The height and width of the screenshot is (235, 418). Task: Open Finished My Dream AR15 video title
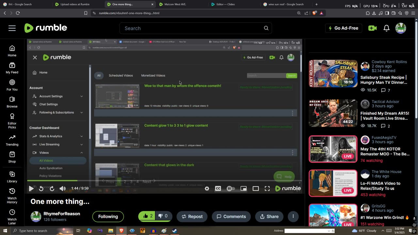coord(385,116)
